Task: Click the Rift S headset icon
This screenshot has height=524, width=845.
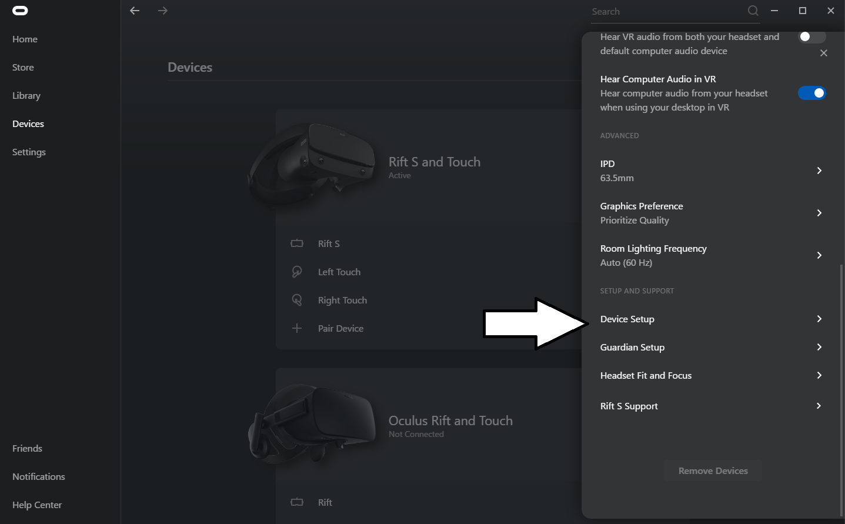Action: tap(297, 243)
